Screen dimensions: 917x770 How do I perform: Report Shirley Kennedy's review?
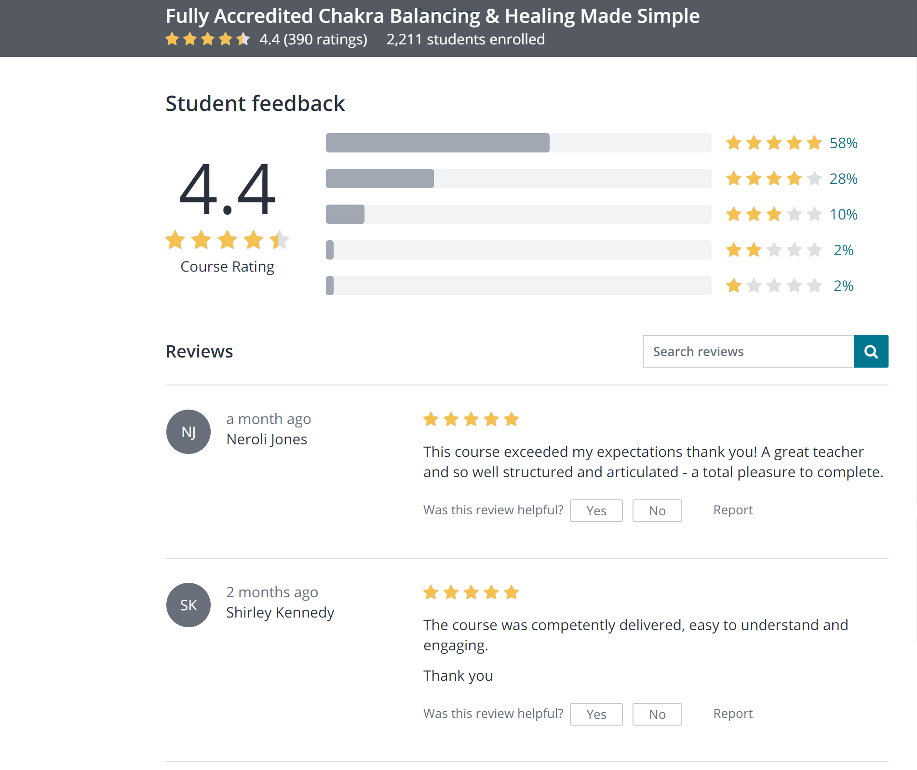733,714
